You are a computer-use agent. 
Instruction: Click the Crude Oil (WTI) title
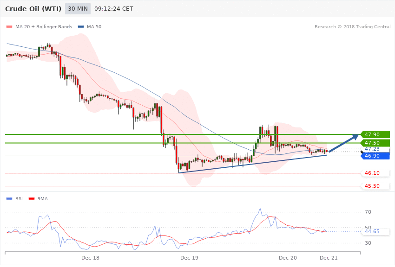33,9
